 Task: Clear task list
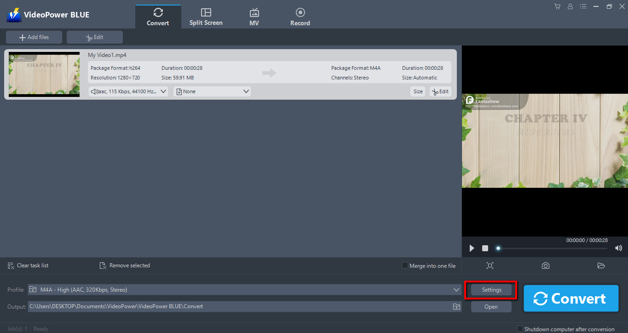(28, 265)
